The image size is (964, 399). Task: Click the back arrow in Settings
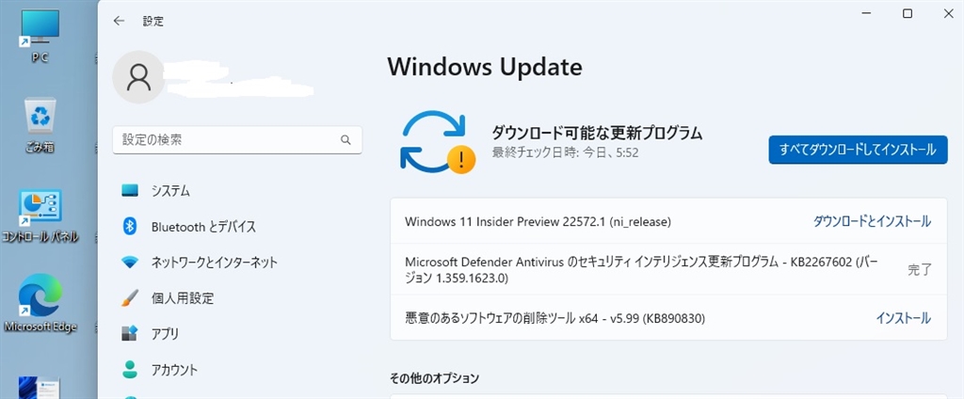point(119,21)
